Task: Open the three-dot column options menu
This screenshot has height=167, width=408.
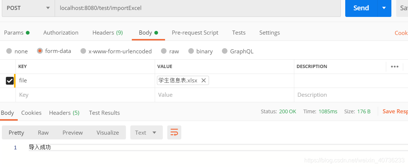Action: coord(394,67)
